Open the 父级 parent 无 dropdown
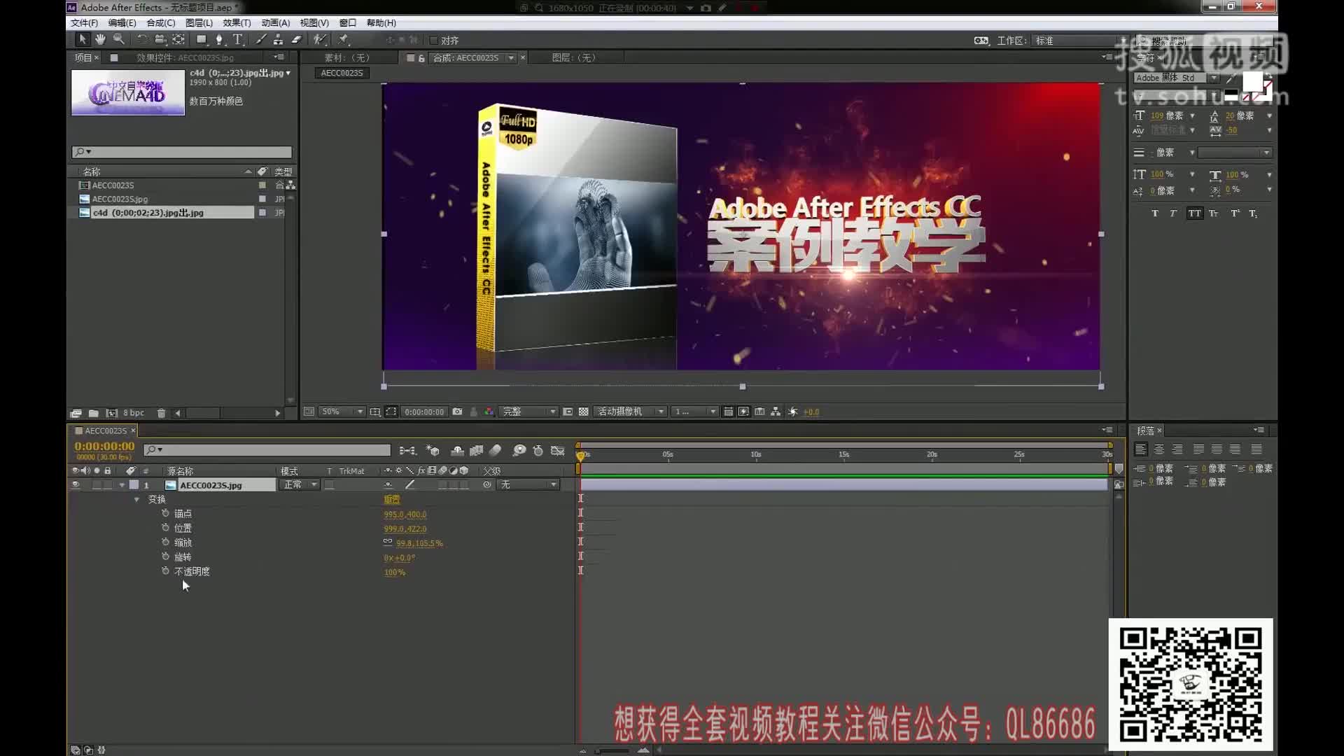Screen dimensions: 1344x756 coord(528,484)
